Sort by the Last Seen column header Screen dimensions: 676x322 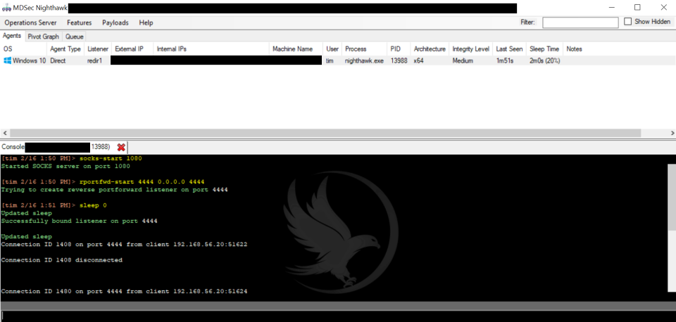pyautogui.click(x=509, y=49)
